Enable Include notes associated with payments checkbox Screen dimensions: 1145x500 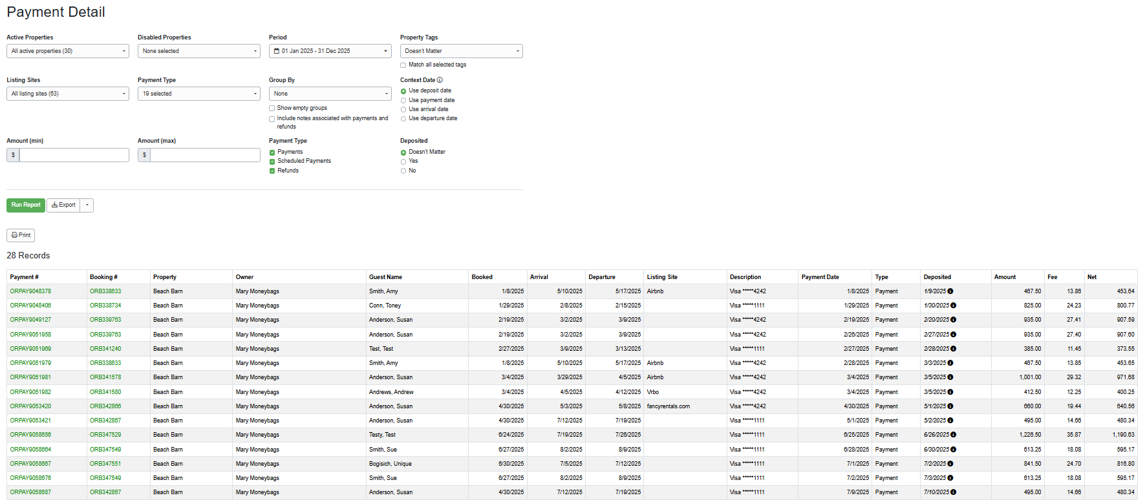[272, 119]
